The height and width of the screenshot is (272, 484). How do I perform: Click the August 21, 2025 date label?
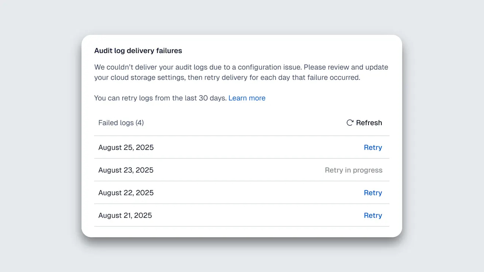coord(125,215)
